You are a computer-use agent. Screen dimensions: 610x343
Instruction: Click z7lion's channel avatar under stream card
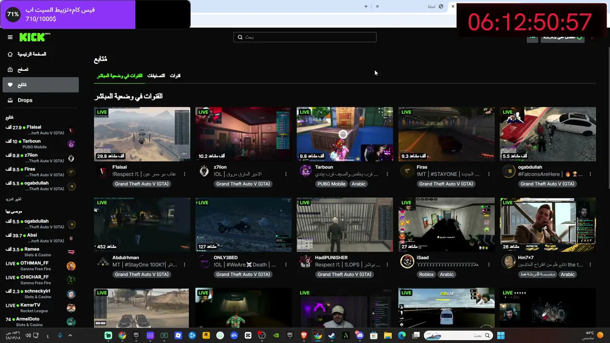coord(204,171)
